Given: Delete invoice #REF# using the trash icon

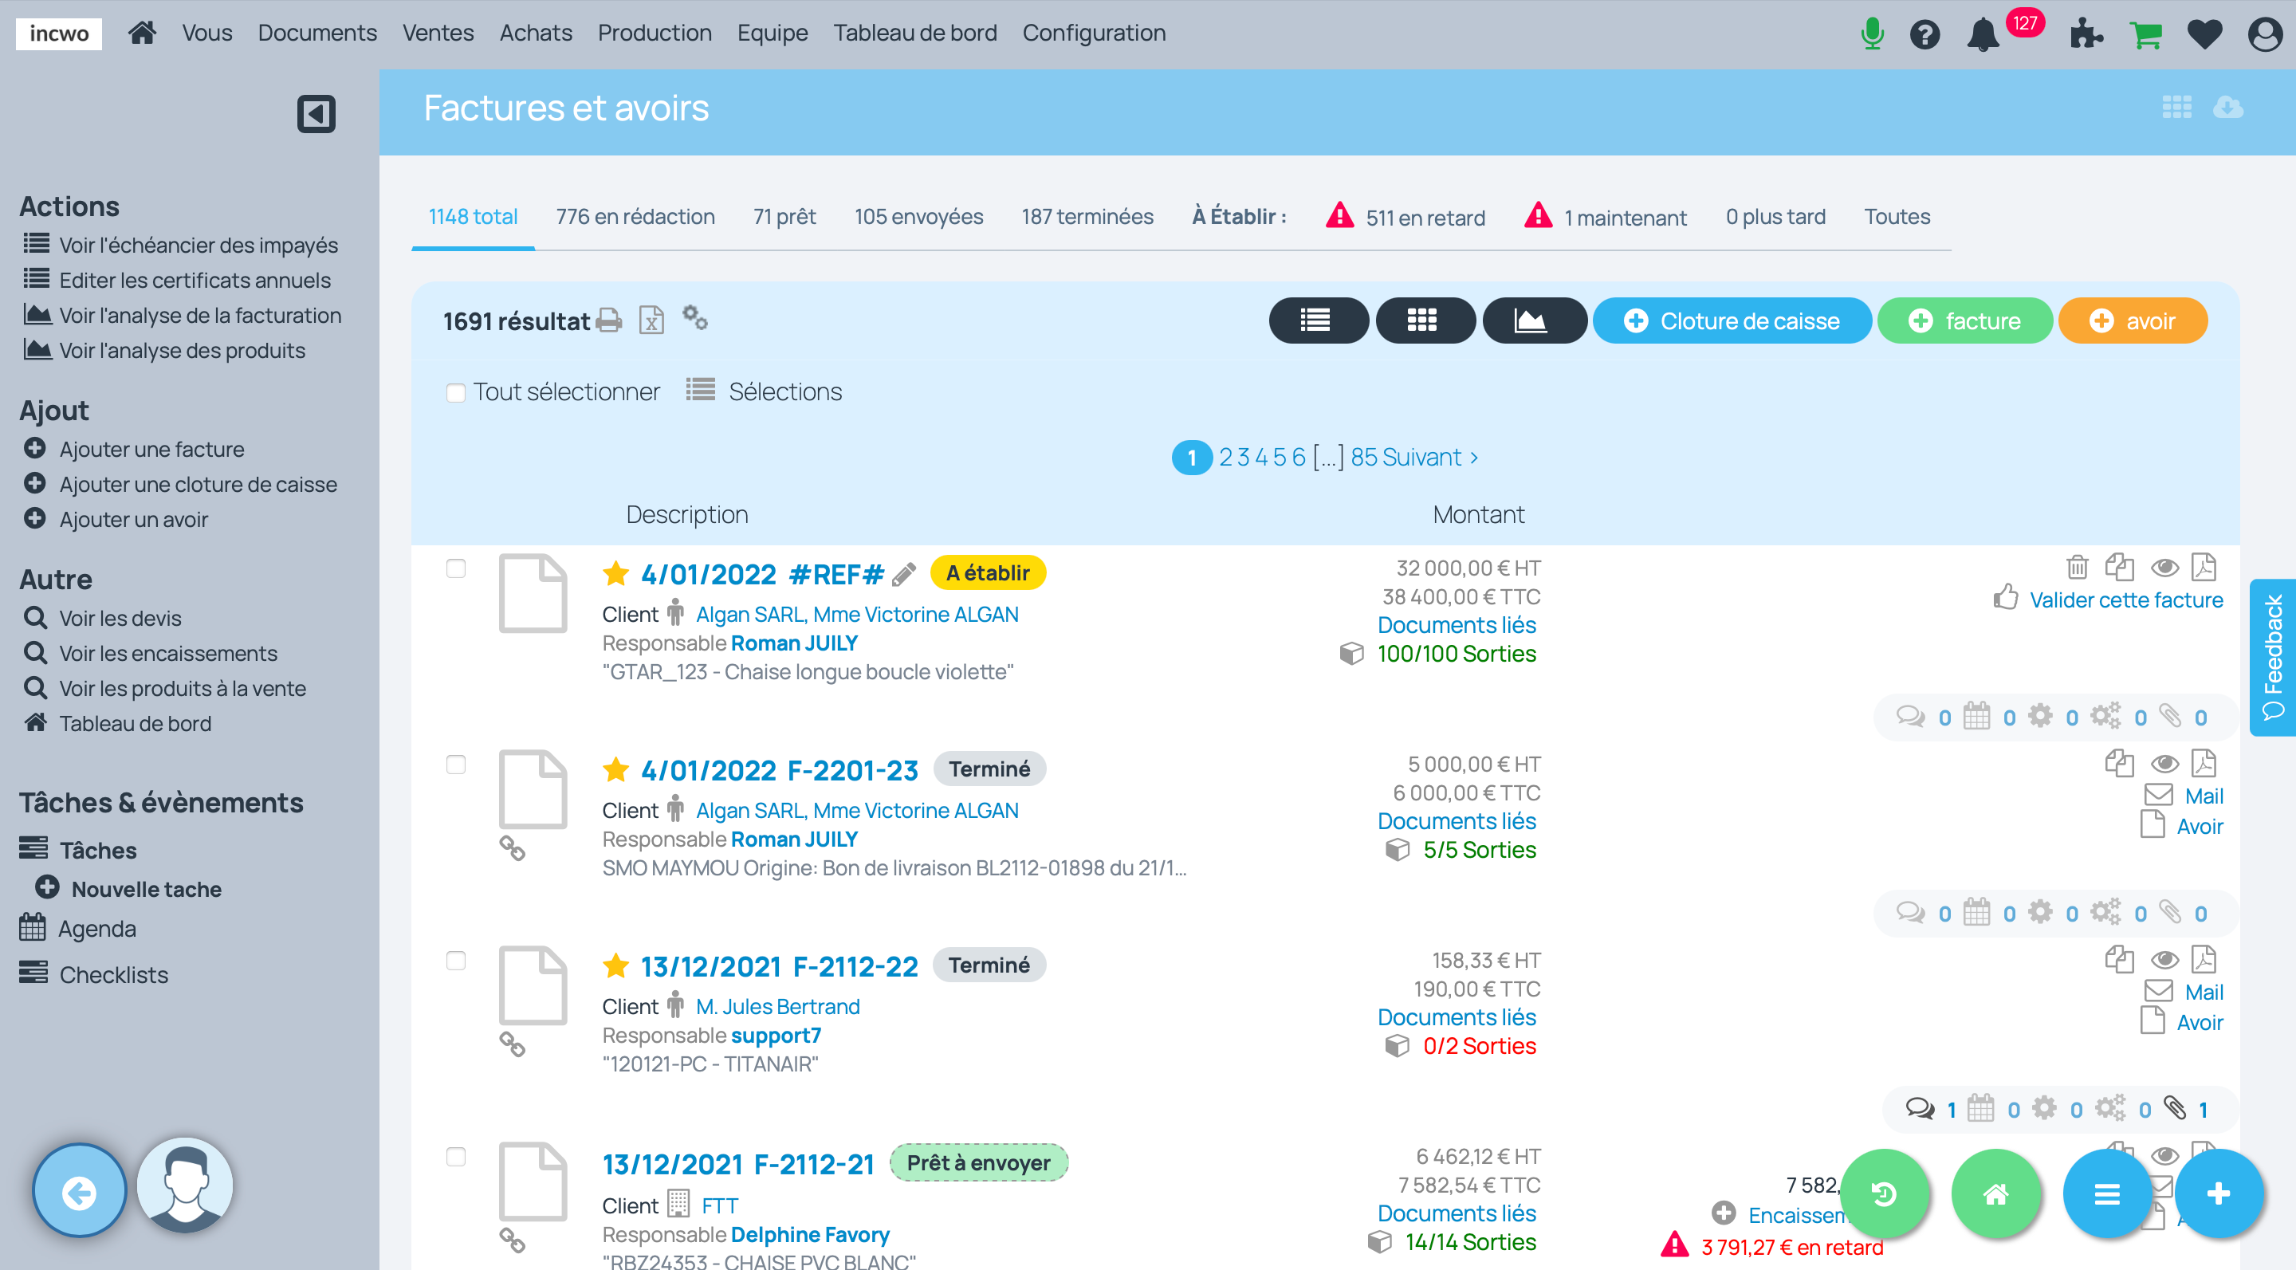Looking at the screenshot, I should tap(2077, 567).
